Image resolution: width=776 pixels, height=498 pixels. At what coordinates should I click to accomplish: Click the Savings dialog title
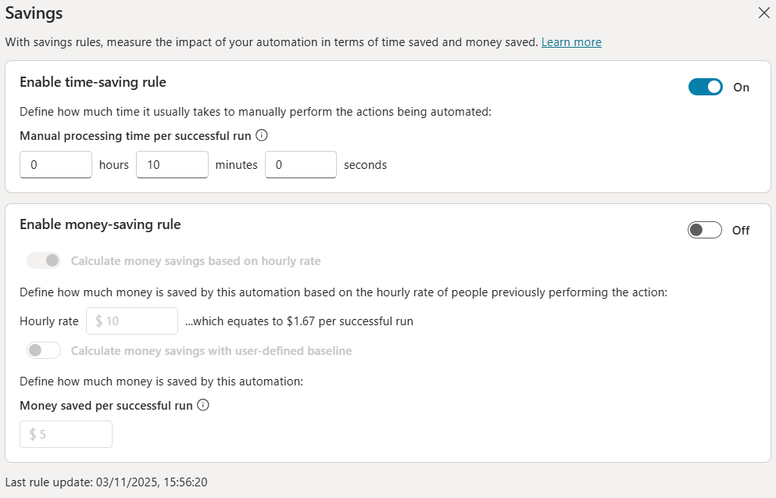click(34, 13)
